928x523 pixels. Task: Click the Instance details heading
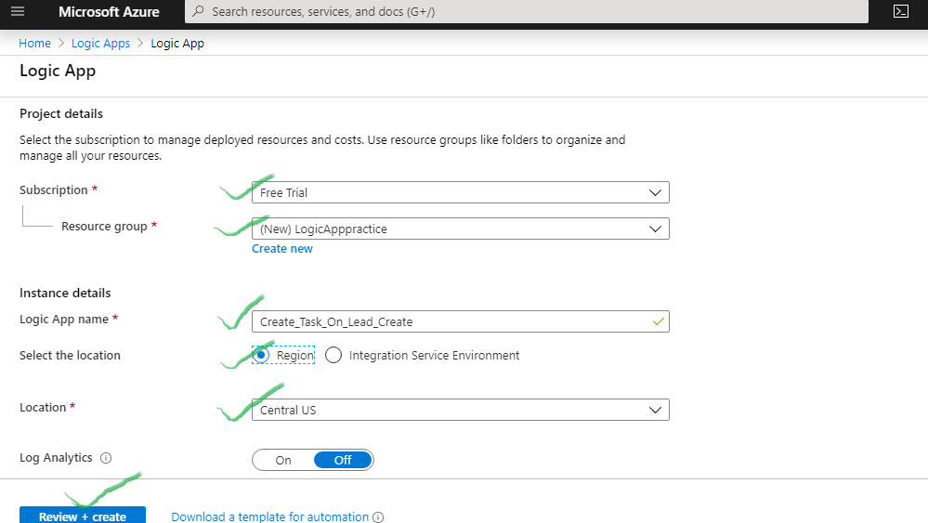tap(65, 293)
